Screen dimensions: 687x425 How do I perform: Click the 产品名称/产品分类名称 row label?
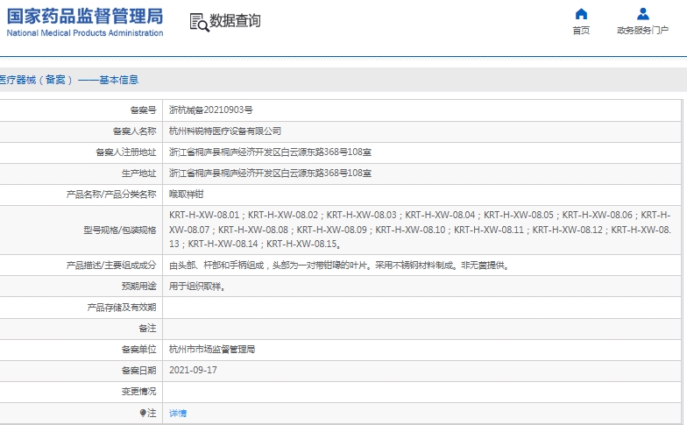[111, 195]
